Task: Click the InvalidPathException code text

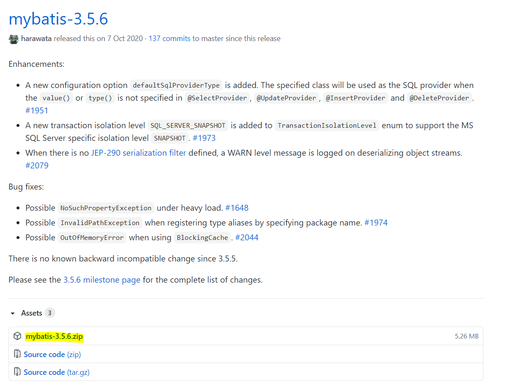Action: coord(100,223)
